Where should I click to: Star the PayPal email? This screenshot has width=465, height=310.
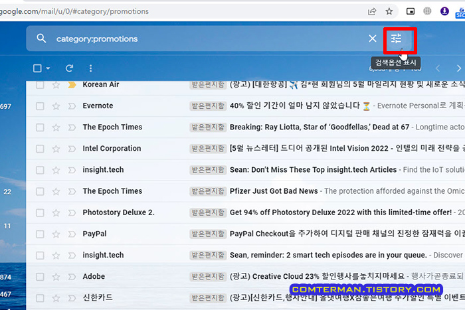click(x=56, y=234)
